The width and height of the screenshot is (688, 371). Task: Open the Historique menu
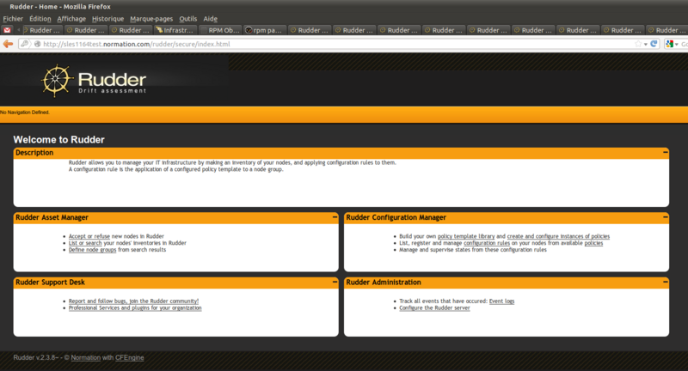point(108,19)
